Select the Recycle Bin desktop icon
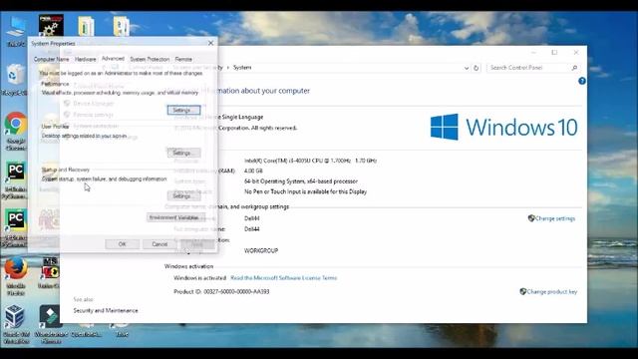The image size is (638, 359). pos(15,80)
